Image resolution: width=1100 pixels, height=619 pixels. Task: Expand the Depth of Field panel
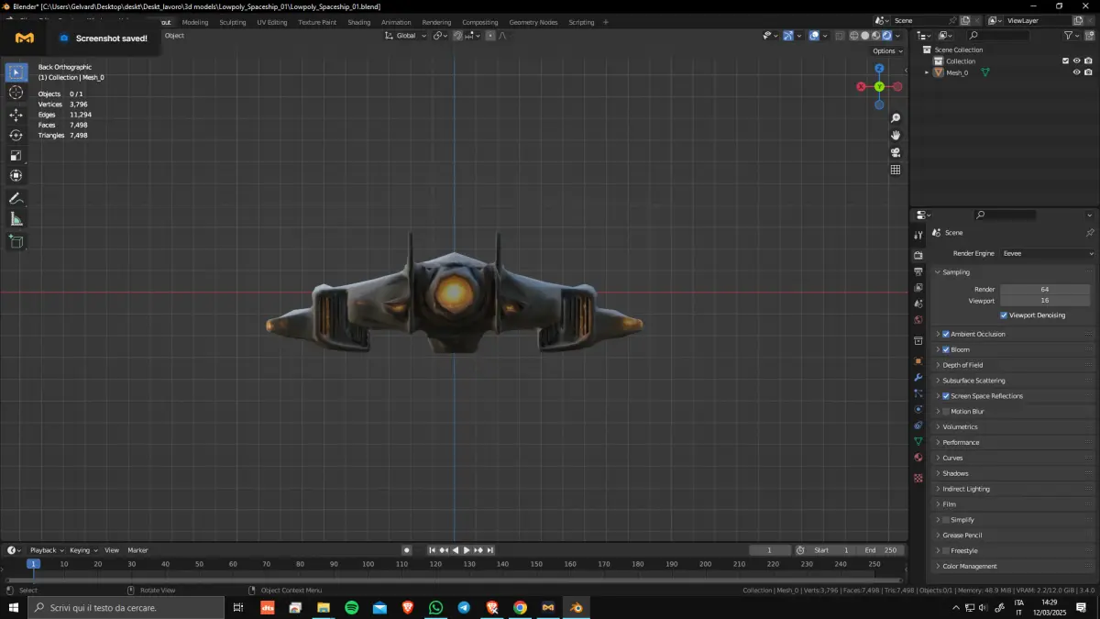(962, 365)
